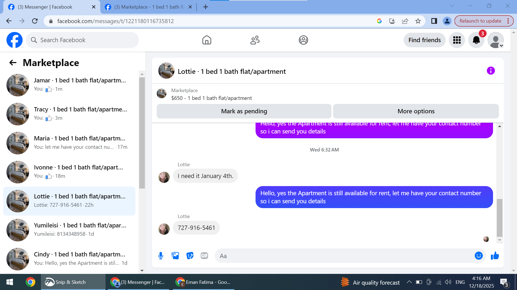Open a new browser tab
517x290 pixels.
205,7
